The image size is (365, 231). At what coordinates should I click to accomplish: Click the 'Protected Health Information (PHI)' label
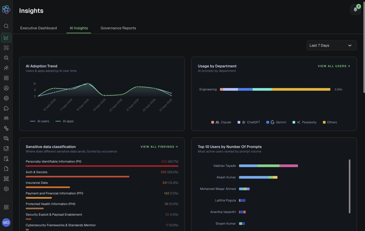tap(50, 204)
